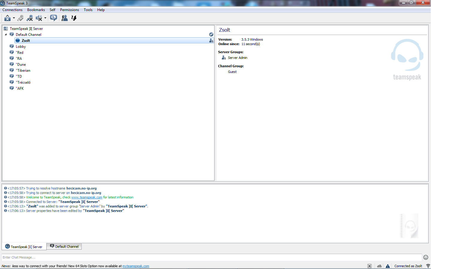Click the Overwolf wolf icon in the toolbar
This screenshot has height=269, width=453.
(x=74, y=18)
